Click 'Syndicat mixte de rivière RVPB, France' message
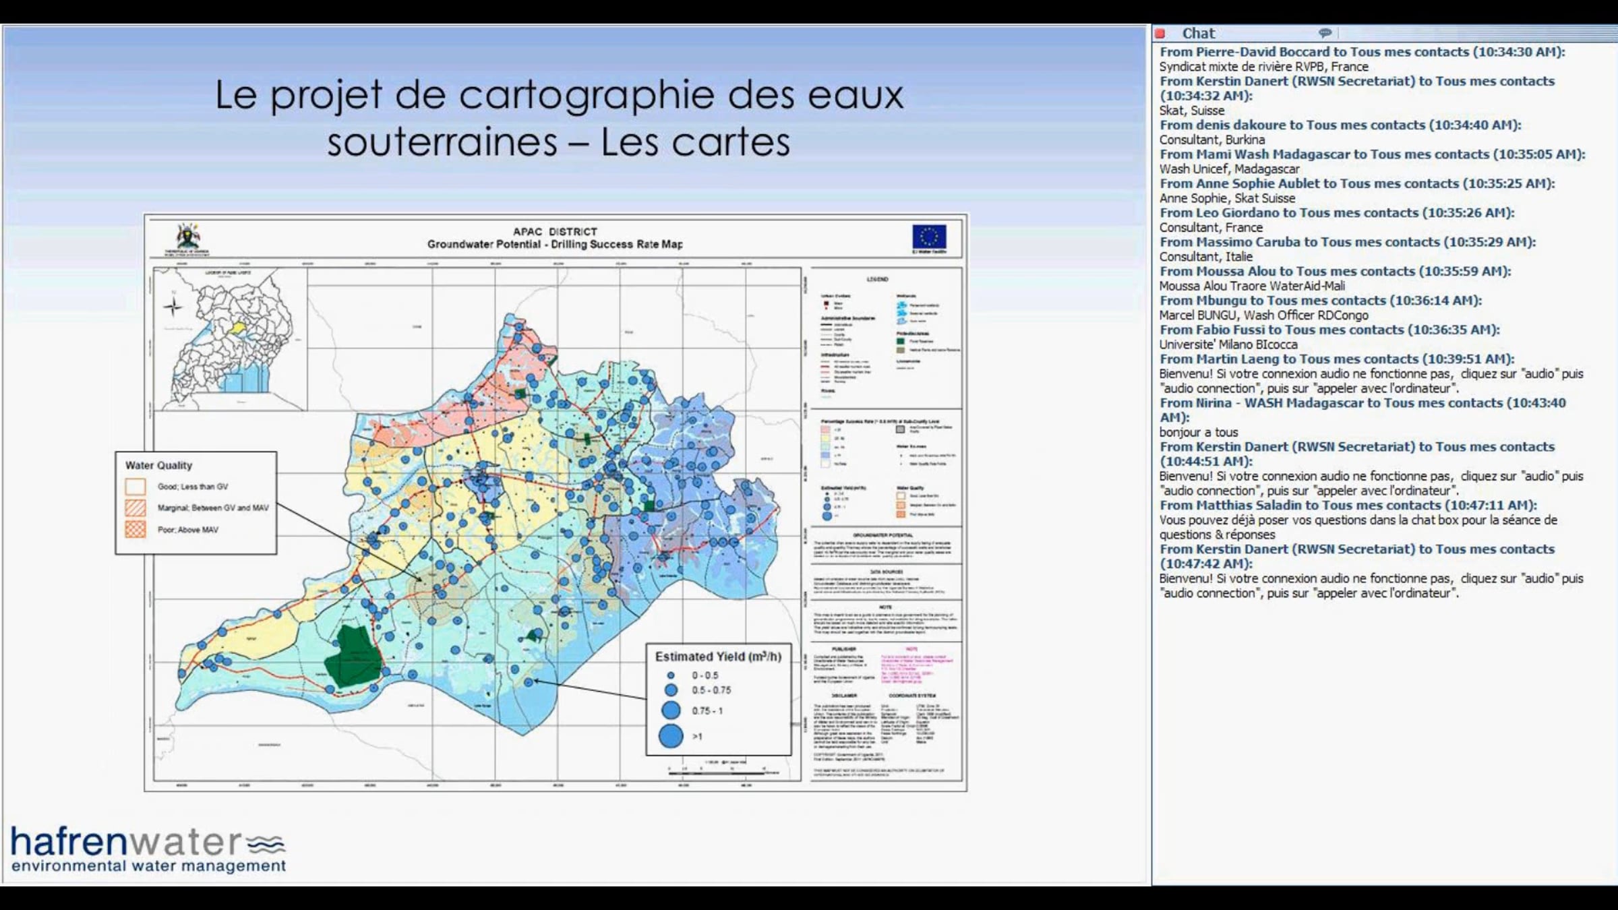 (x=1263, y=67)
